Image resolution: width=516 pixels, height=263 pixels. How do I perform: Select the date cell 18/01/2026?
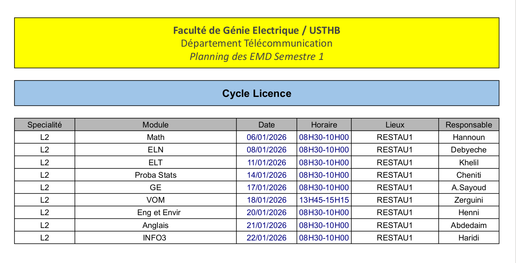266,200
